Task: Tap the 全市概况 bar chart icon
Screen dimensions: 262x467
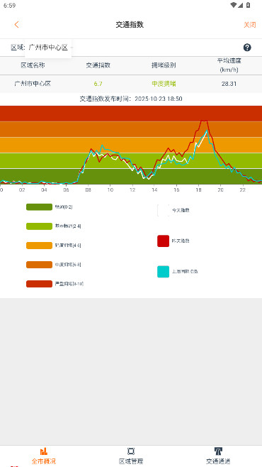Action: point(44,451)
